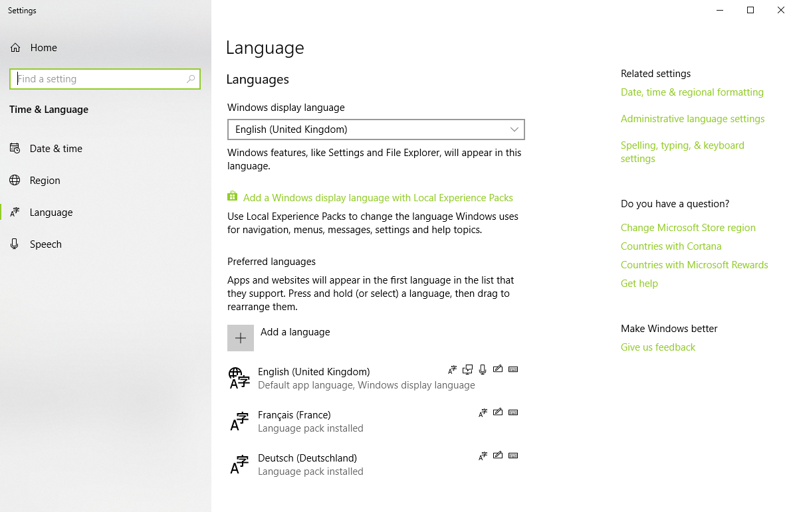Open Change Microsoft Store region link
789x512 pixels.
click(x=688, y=228)
